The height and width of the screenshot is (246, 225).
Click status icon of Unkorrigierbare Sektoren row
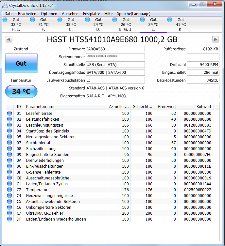9,207
